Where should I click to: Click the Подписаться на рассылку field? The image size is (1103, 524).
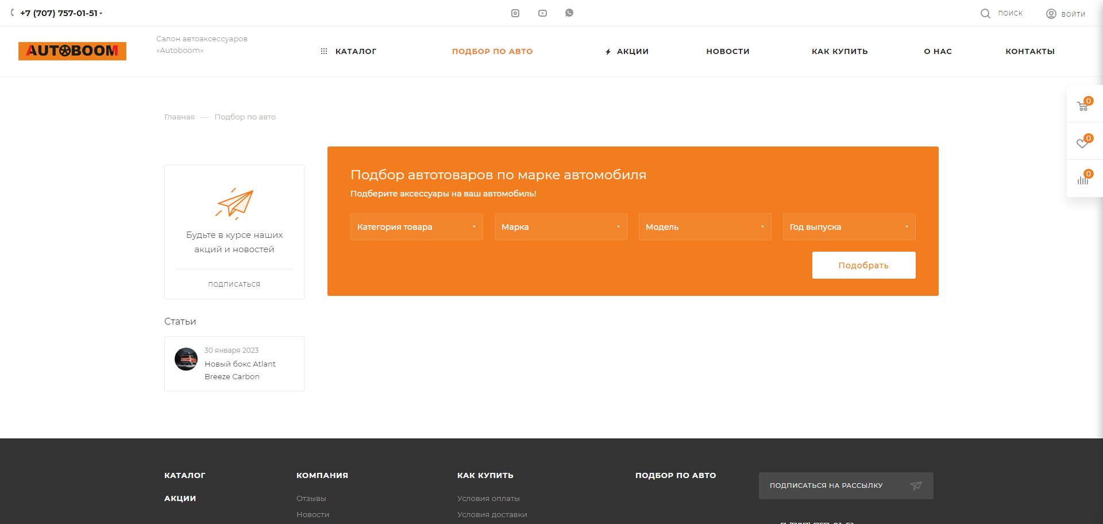(x=846, y=486)
